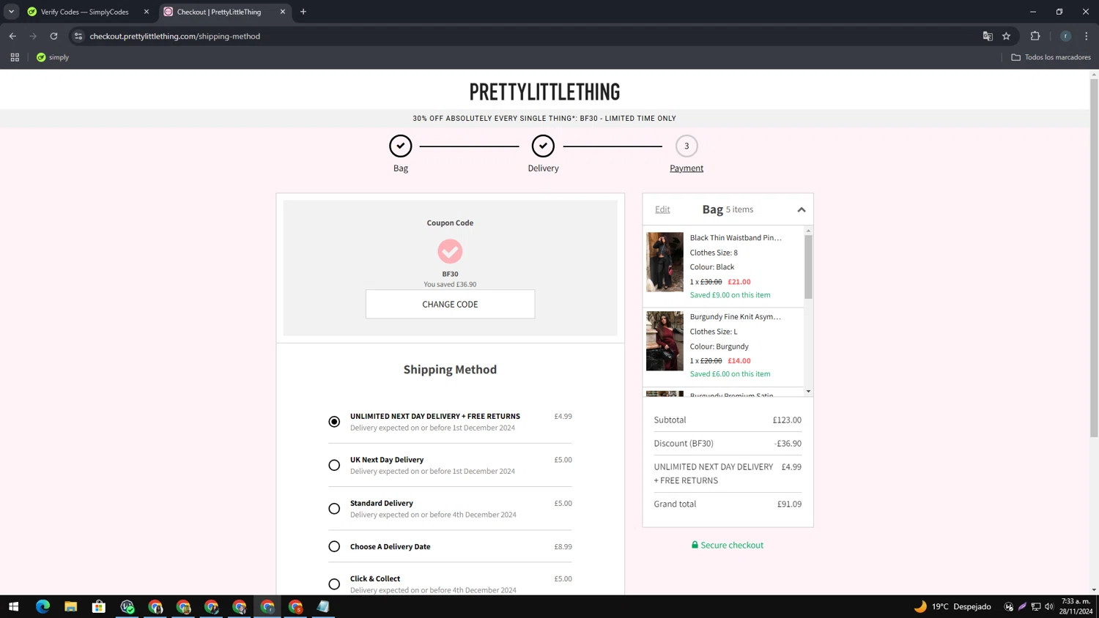
Task: Click the PrettyLittleThing logo
Action: point(544,92)
